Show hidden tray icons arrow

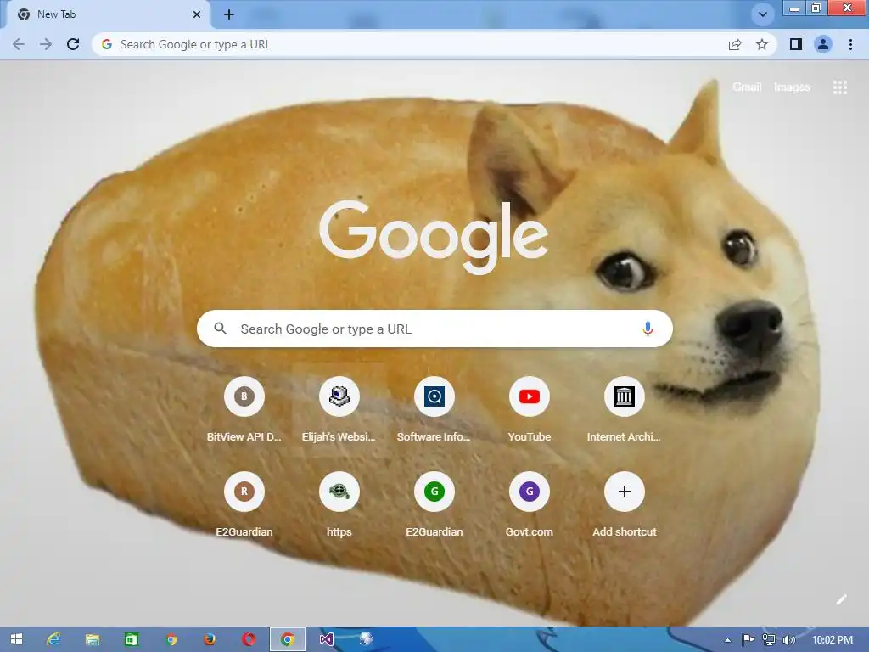(x=727, y=640)
